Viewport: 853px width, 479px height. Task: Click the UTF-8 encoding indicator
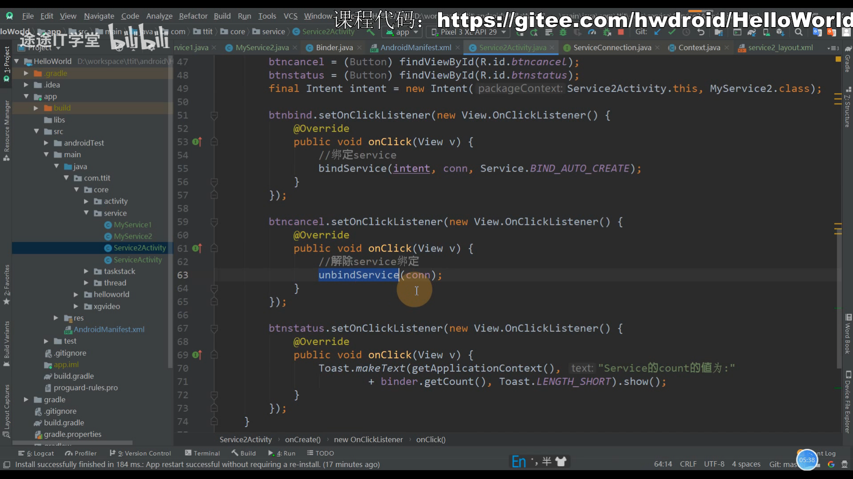tap(714, 464)
